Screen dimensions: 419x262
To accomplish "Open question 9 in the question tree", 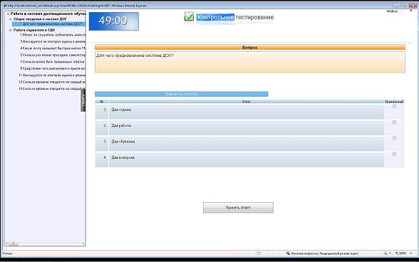I will (53, 68).
